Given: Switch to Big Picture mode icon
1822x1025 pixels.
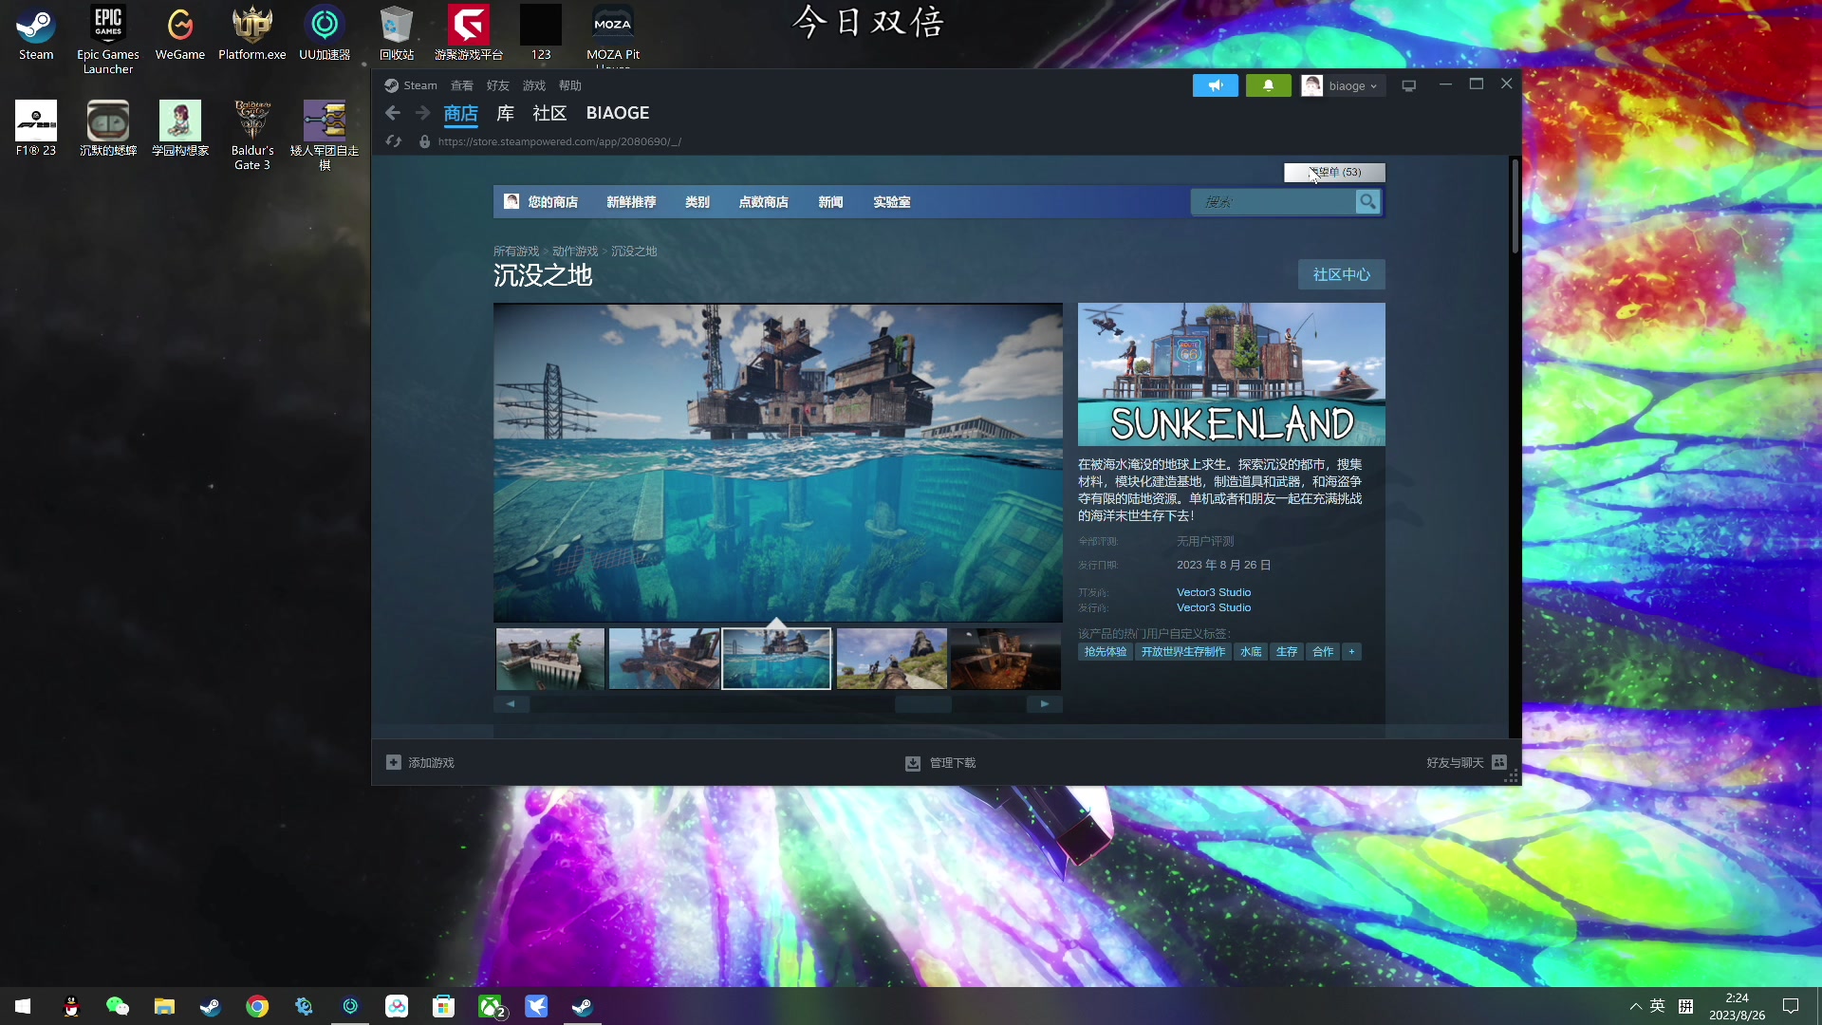Looking at the screenshot, I should coord(1409,85).
